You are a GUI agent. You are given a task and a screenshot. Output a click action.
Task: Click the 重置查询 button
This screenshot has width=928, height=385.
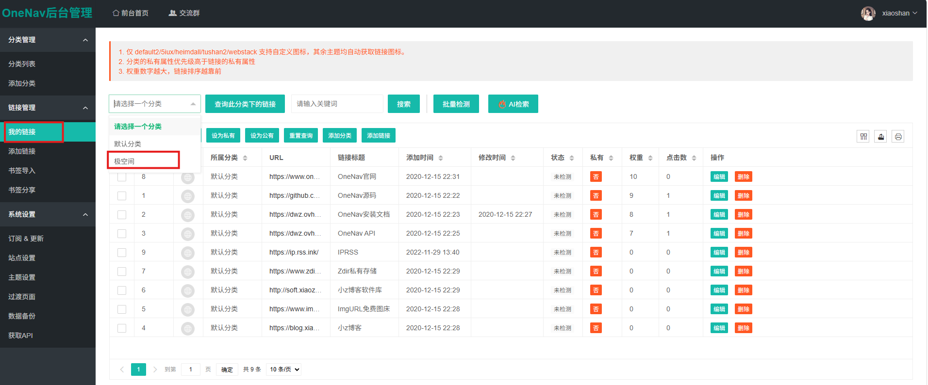pyautogui.click(x=301, y=136)
